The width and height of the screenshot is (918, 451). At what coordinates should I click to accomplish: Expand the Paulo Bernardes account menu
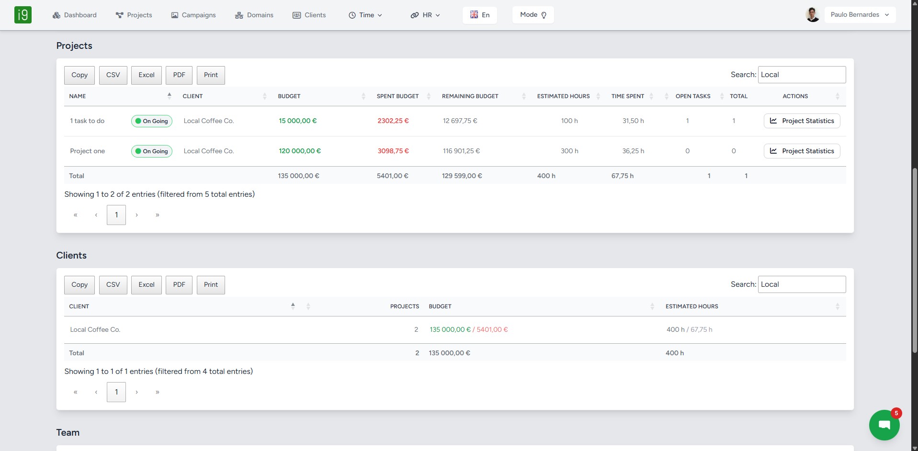pos(860,14)
